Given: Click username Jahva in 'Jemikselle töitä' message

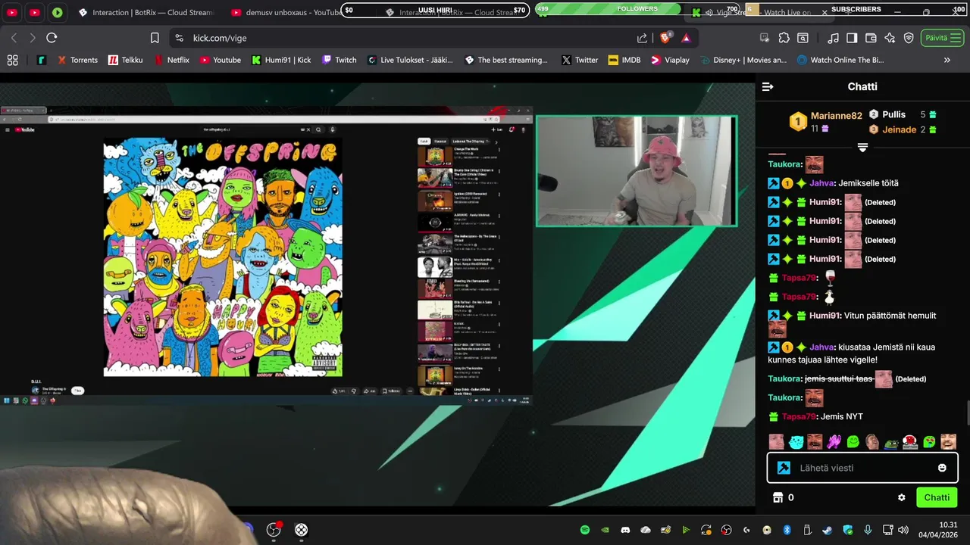Looking at the screenshot, I should 821,183.
